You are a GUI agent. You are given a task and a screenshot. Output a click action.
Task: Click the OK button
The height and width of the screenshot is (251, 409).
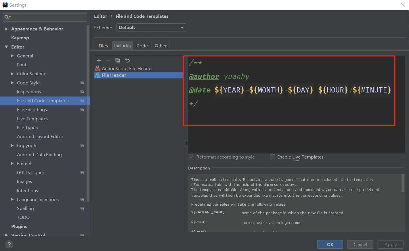[x=330, y=244]
